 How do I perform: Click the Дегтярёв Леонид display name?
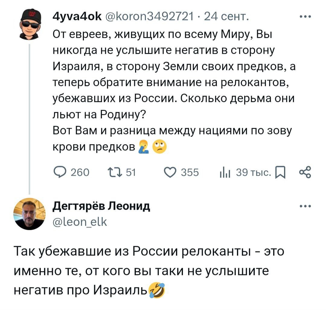(x=101, y=206)
